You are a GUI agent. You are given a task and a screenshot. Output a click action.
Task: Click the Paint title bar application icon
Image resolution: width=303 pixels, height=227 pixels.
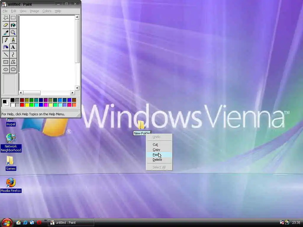point(4,4)
